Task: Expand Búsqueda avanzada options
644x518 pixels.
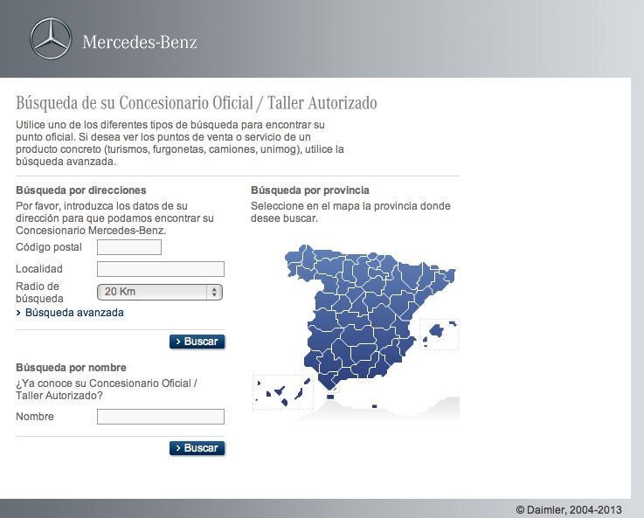Action: click(74, 313)
